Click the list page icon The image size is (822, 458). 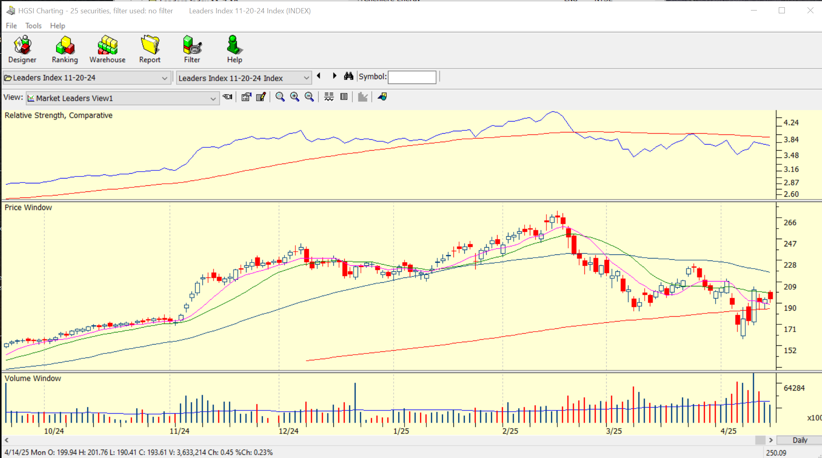click(344, 97)
